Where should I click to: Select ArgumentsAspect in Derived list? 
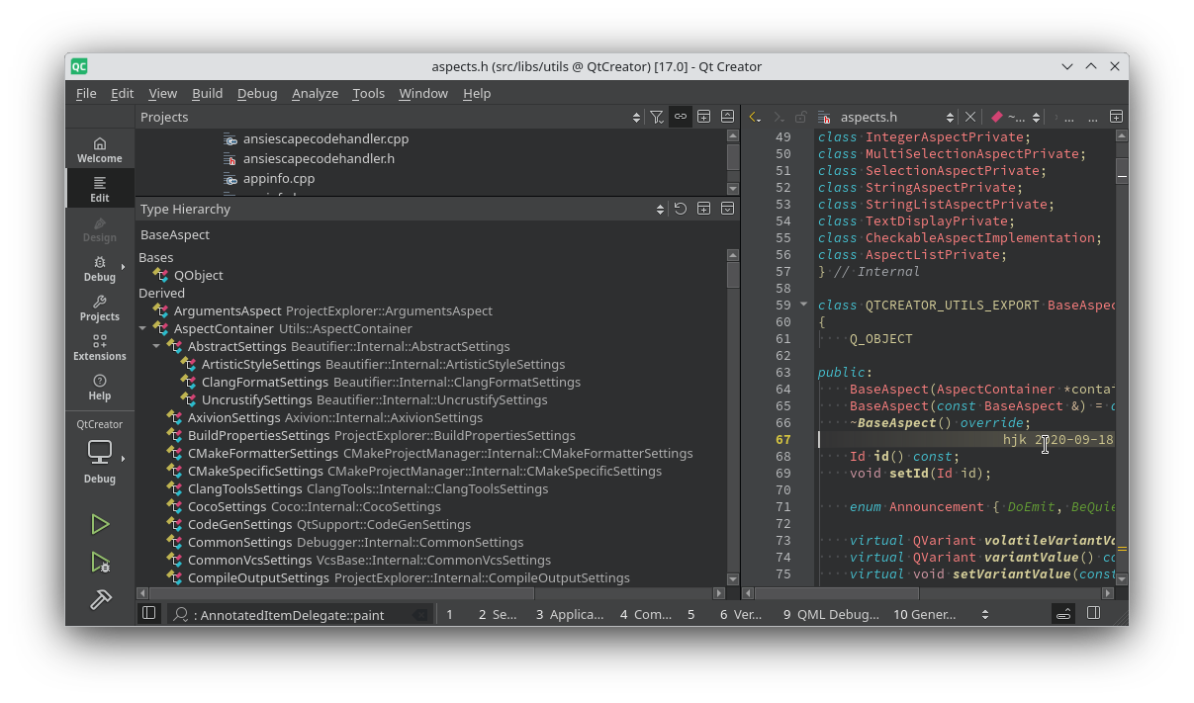228,310
